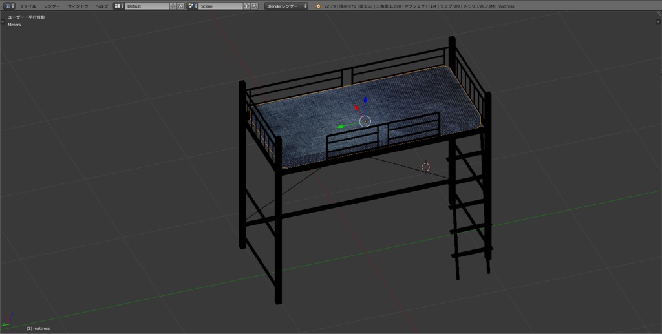This screenshot has width=662, height=334.
Task: Expand the properties region with right plus
Action: pyautogui.click(x=659, y=21)
